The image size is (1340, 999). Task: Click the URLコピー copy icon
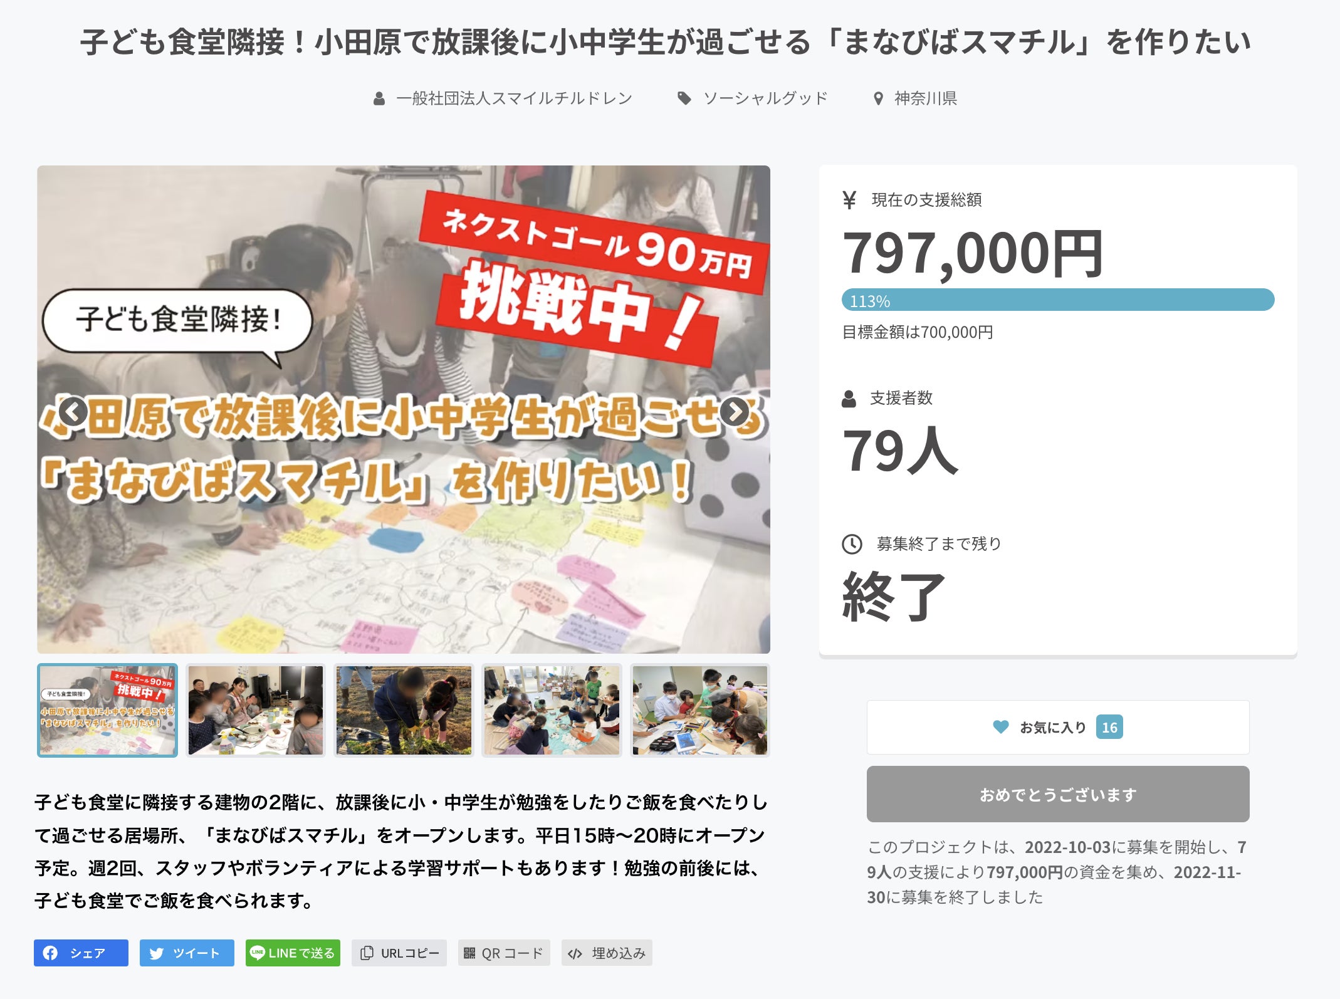point(367,953)
